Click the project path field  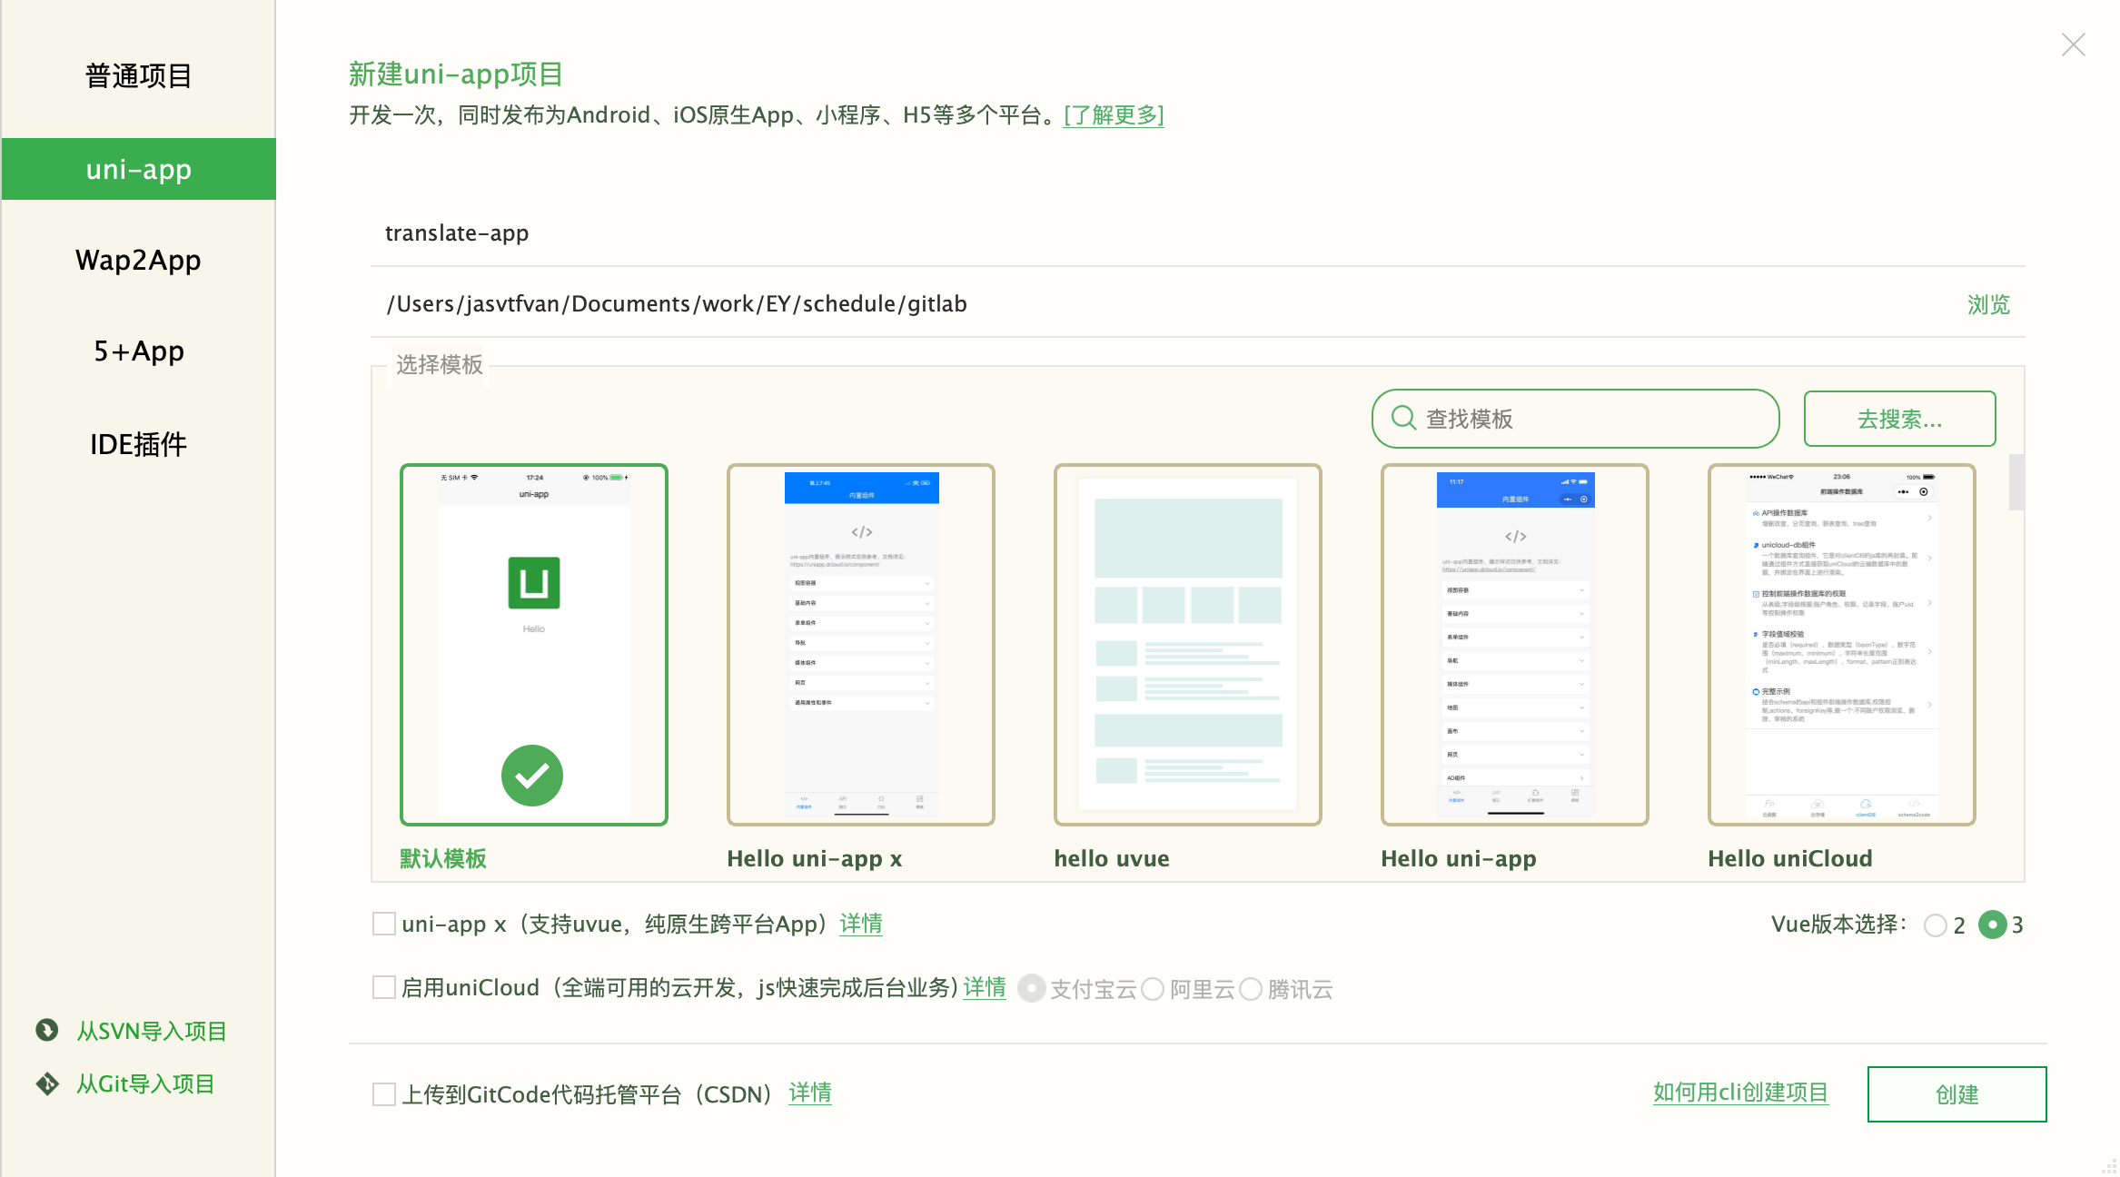[1163, 304]
